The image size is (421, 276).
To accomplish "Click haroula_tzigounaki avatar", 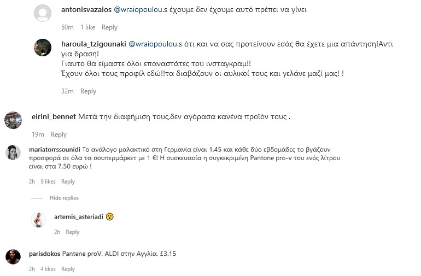I will tap(43, 48).
